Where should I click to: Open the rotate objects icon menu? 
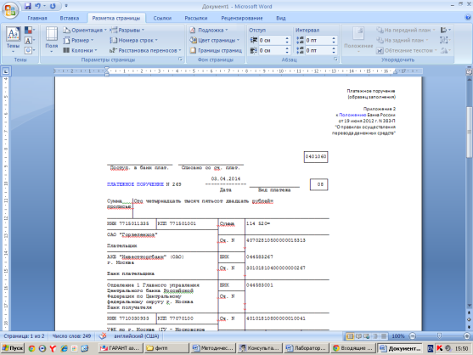445,50
